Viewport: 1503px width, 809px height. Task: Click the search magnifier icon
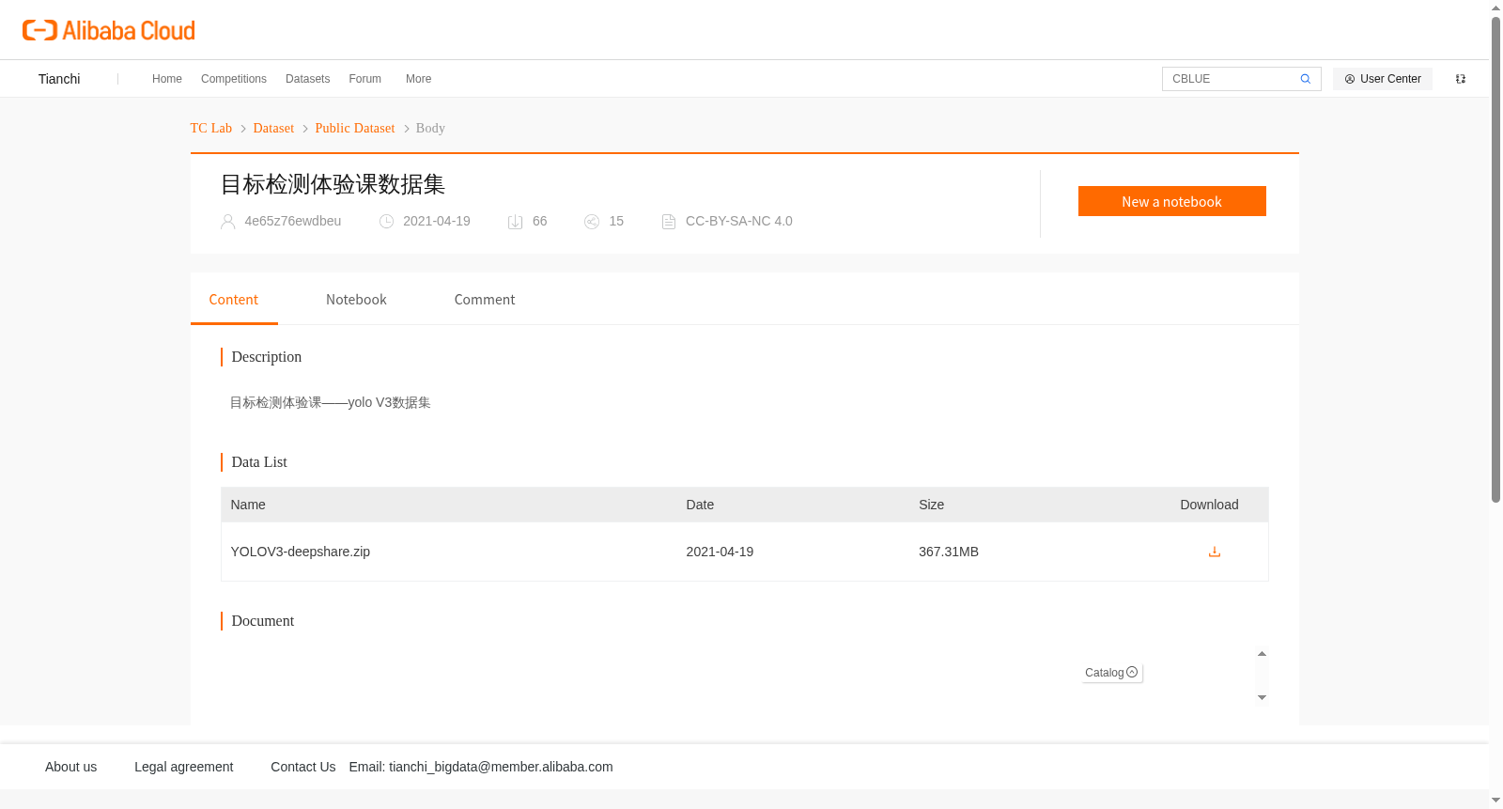pos(1305,79)
